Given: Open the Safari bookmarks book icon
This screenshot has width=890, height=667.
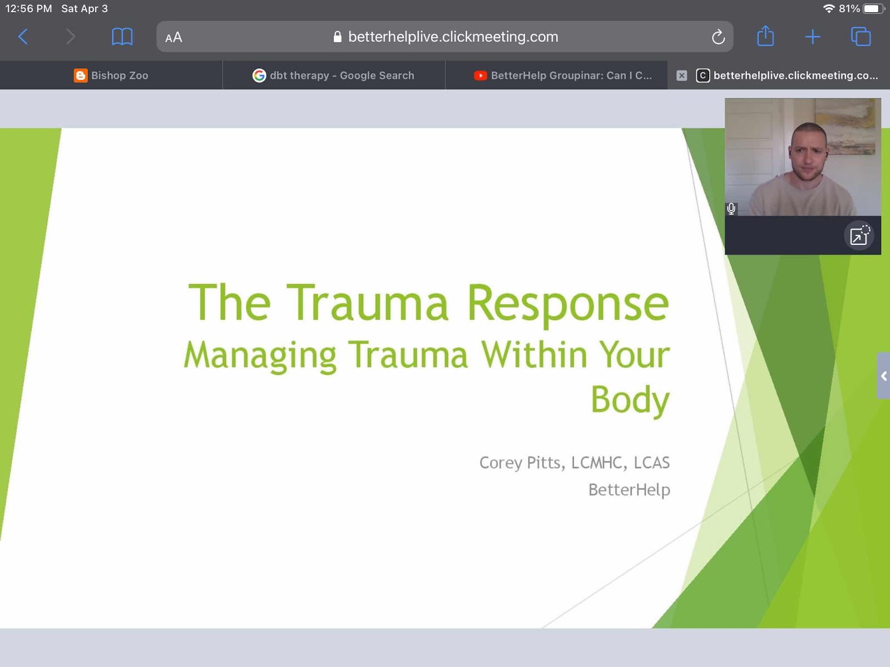Looking at the screenshot, I should pos(122,37).
